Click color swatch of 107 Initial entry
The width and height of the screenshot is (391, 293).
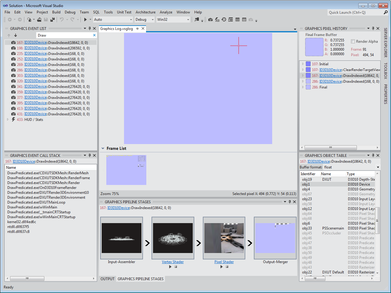(308, 64)
